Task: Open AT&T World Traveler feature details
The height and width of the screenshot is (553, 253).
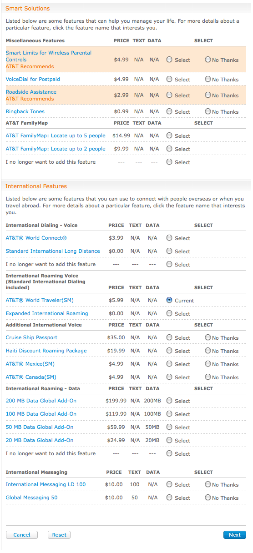Action: coord(40,300)
